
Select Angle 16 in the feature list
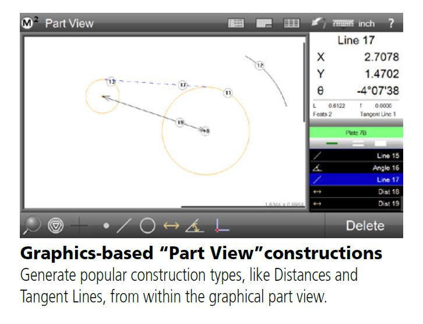(x=356, y=168)
